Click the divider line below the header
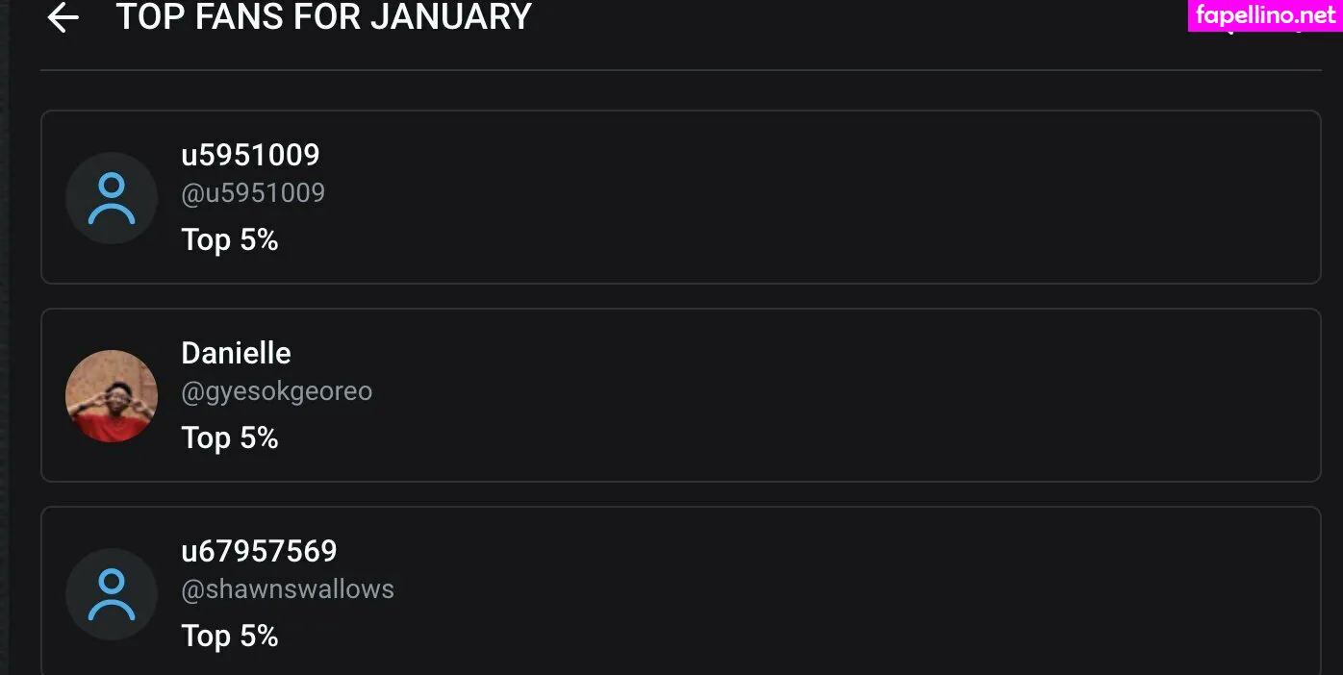The image size is (1343, 675). [x=673, y=70]
